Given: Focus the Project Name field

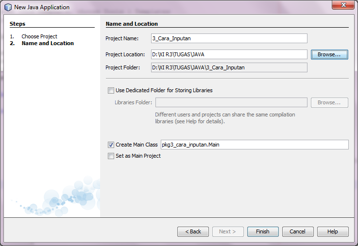Looking at the screenshot, I should [x=229, y=38].
